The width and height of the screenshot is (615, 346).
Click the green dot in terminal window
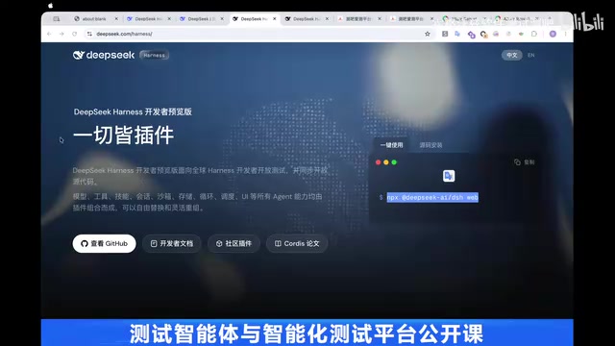[394, 162]
